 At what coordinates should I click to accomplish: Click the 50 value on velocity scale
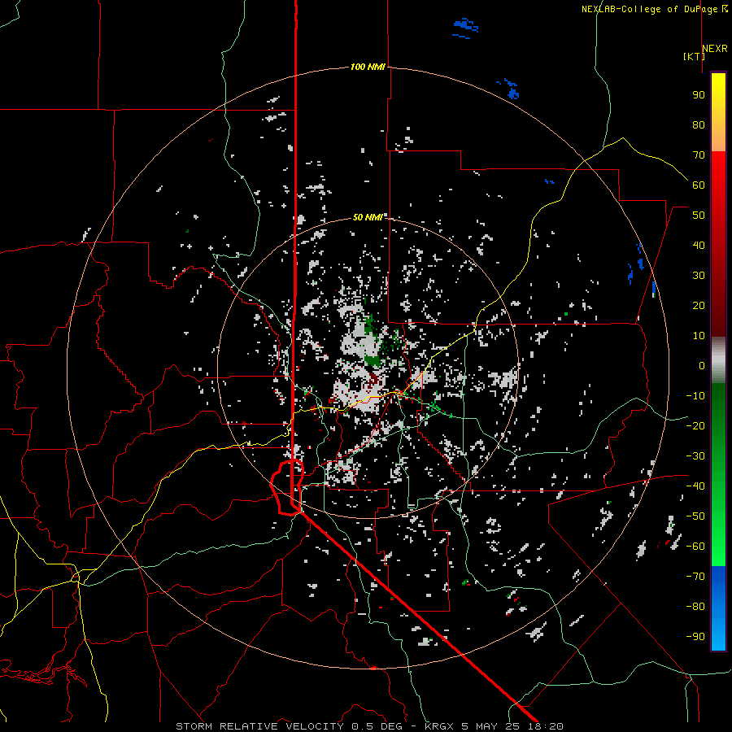coord(699,216)
